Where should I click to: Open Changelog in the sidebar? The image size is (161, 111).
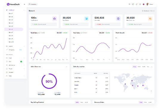click(12, 50)
